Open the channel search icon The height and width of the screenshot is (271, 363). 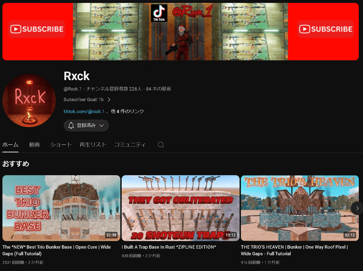click(x=161, y=145)
